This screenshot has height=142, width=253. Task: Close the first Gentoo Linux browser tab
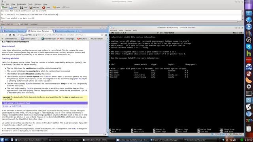click(25, 31)
